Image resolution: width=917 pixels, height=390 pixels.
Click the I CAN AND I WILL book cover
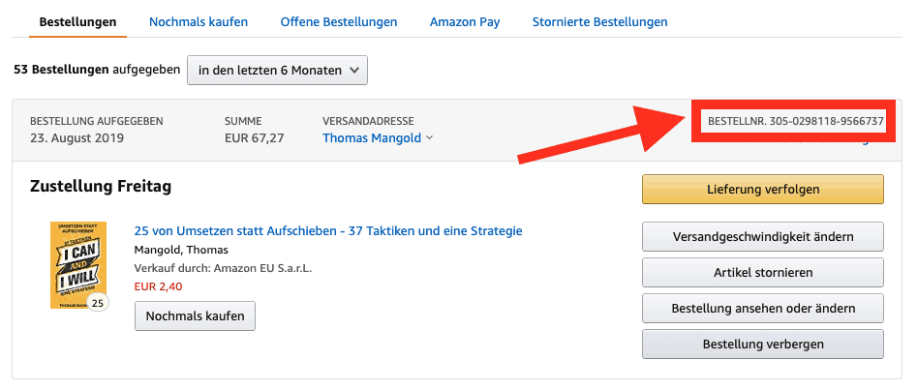78,265
